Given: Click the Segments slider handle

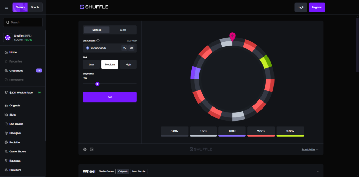Looking at the screenshot, I should coord(97,84).
